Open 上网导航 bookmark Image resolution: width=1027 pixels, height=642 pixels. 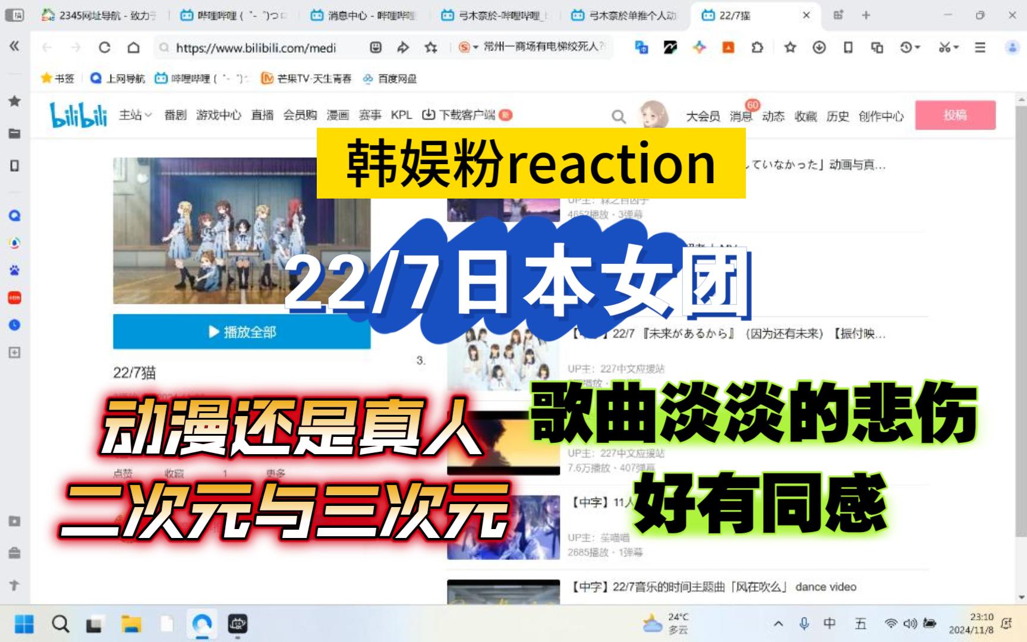click(x=118, y=78)
